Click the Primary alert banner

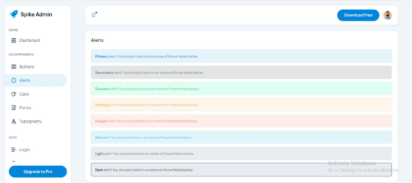click(x=241, y=56)
